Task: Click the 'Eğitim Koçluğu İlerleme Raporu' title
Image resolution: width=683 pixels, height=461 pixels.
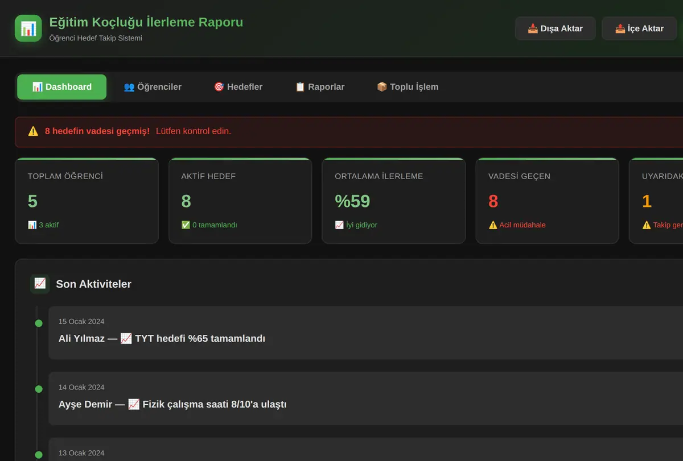Action: pos(146,22)
